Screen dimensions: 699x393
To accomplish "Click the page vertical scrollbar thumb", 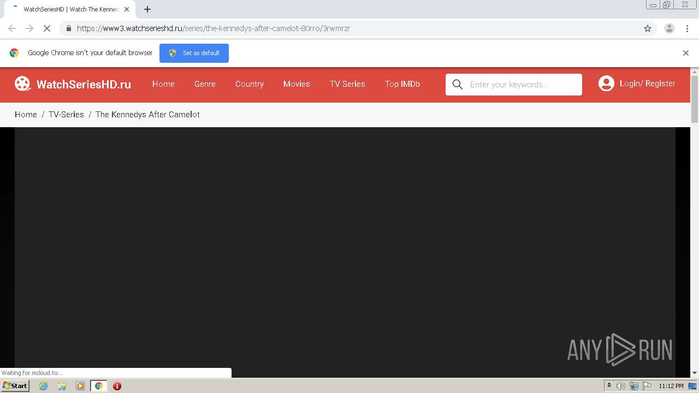I will click(695, 99).
